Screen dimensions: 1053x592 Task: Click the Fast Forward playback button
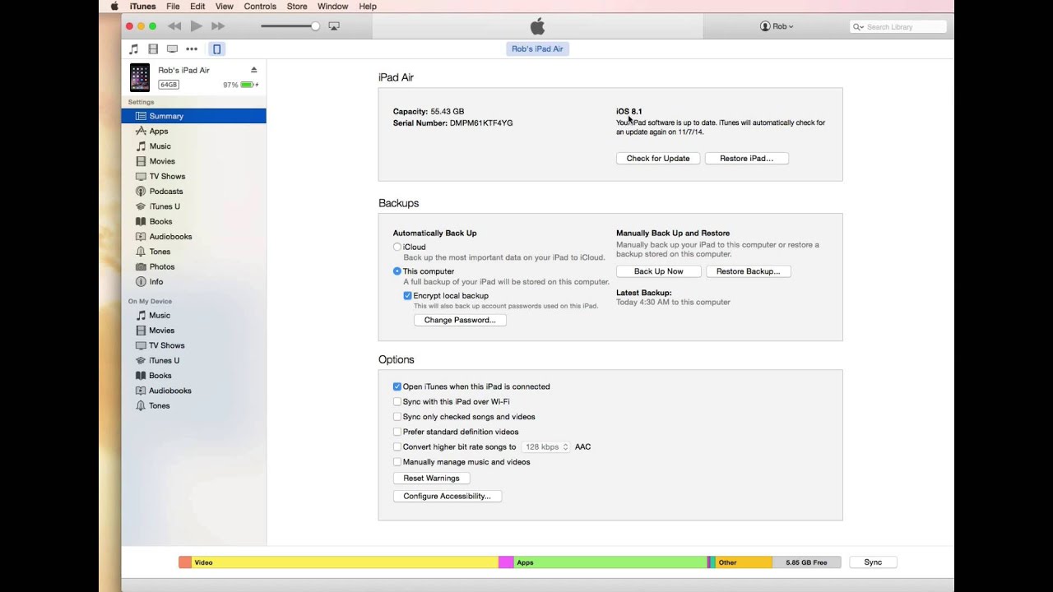click(218, 26)
